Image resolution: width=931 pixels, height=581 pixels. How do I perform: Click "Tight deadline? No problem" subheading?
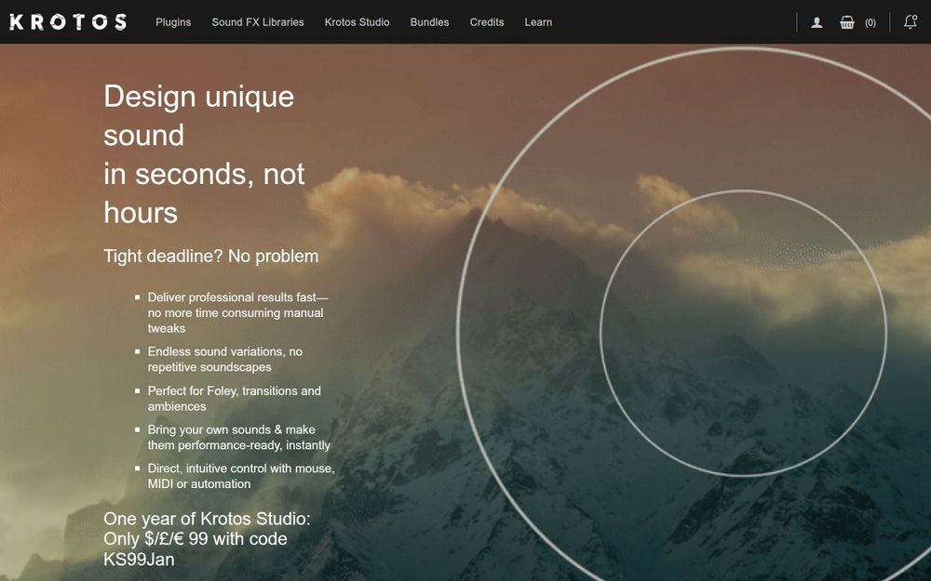pos(210,257)
